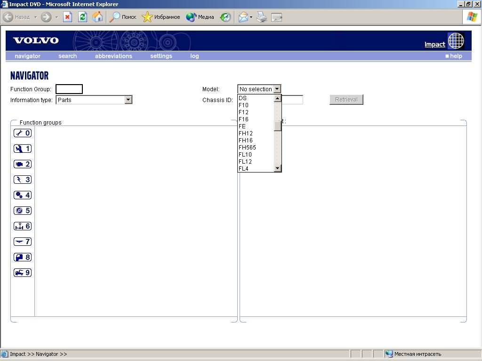Open the Back button history dropdown arrow
Screen dimensions: 482x361
[x=35, y=17]
